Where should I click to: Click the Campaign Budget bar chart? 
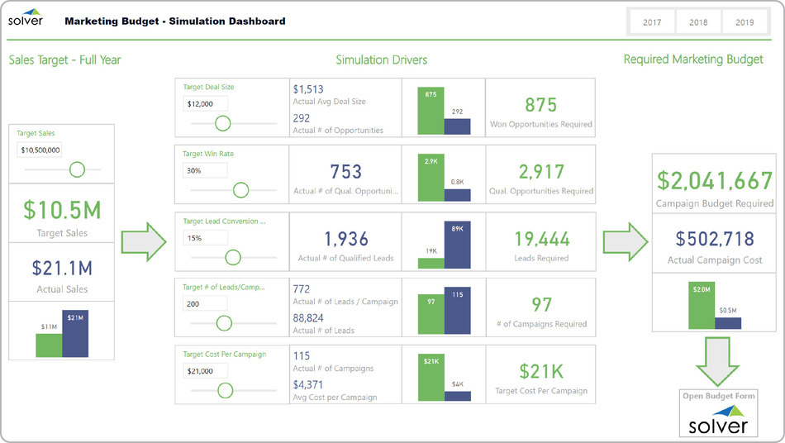point(715,305)
